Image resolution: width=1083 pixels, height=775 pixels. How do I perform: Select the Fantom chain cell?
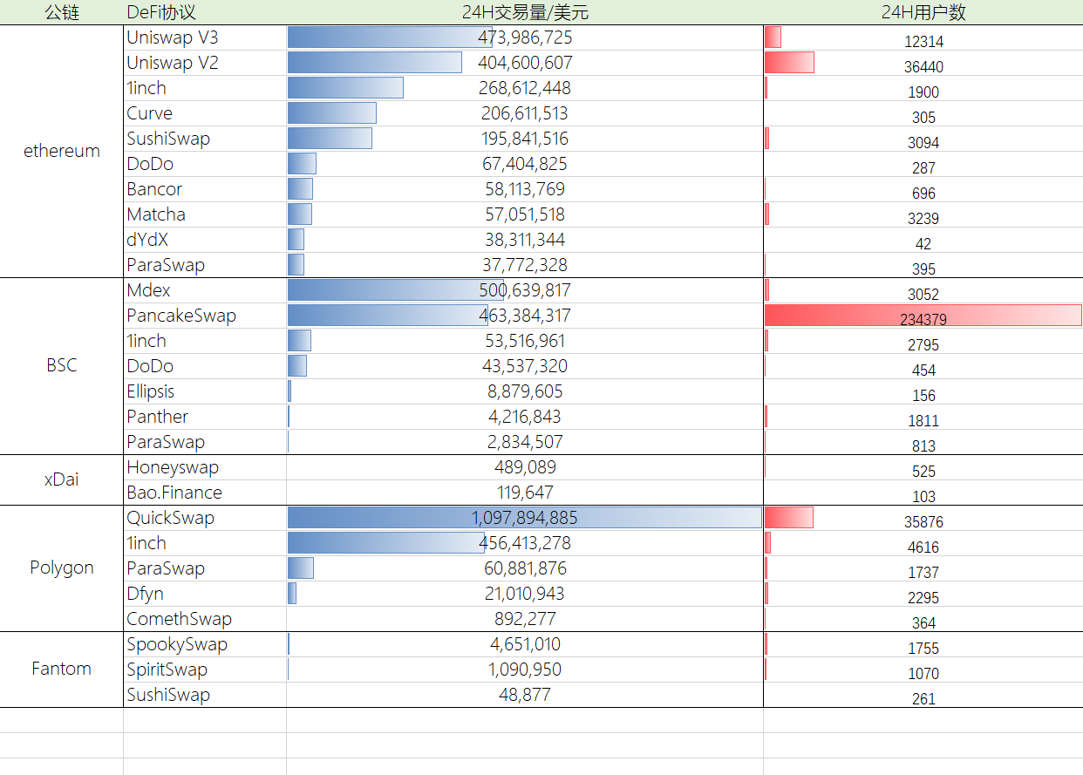pyautogui.click(x=61, y=670)
